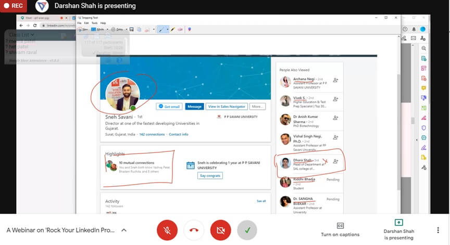Click the Message button on Sneh's profile
This screenshot has width=450, height=245.
click(x=194, y=106)
